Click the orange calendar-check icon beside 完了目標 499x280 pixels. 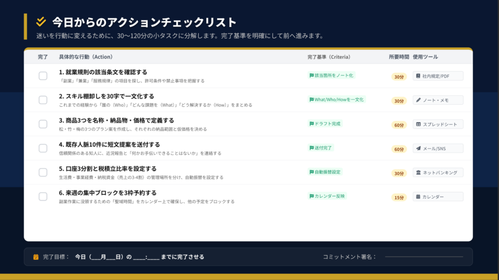[x=36, y=257]
